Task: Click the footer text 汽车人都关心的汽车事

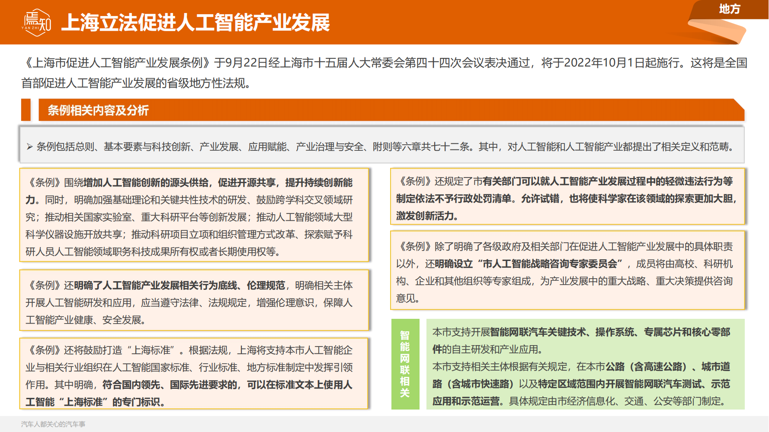Action: pos(53,424)
